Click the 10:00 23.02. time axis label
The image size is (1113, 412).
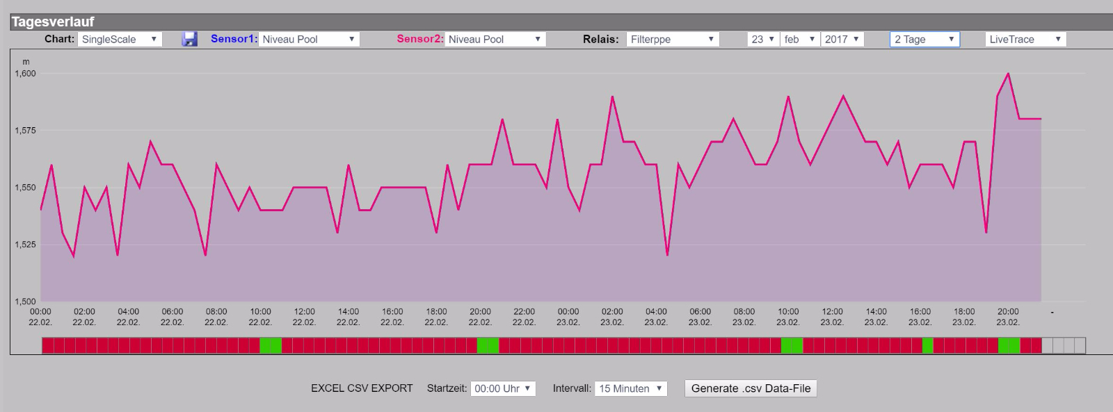788,317
